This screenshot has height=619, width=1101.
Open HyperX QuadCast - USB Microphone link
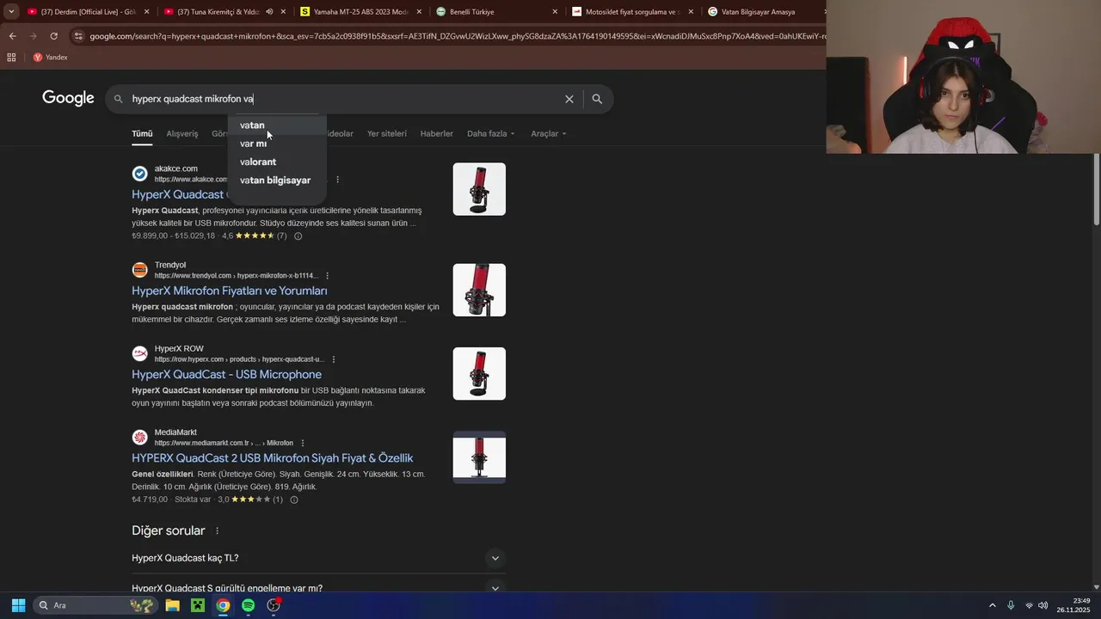tap(227, 375)
